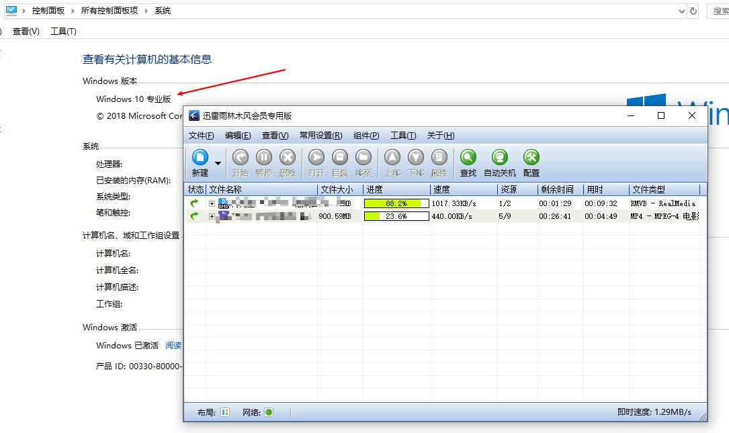
Task: Sort by the 资源 column header
Action: click(x=517, y=189)
